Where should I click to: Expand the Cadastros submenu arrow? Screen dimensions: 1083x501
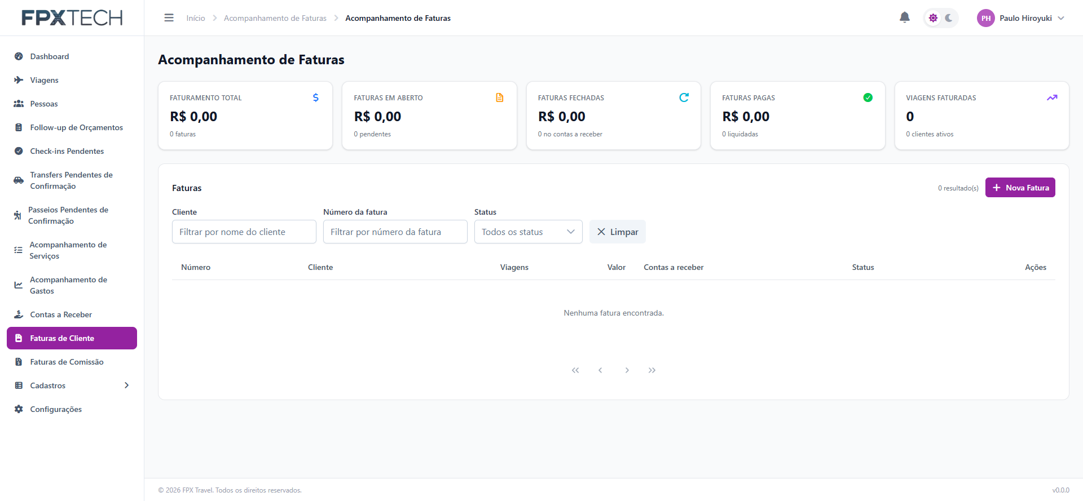click(x=126, y=385)
